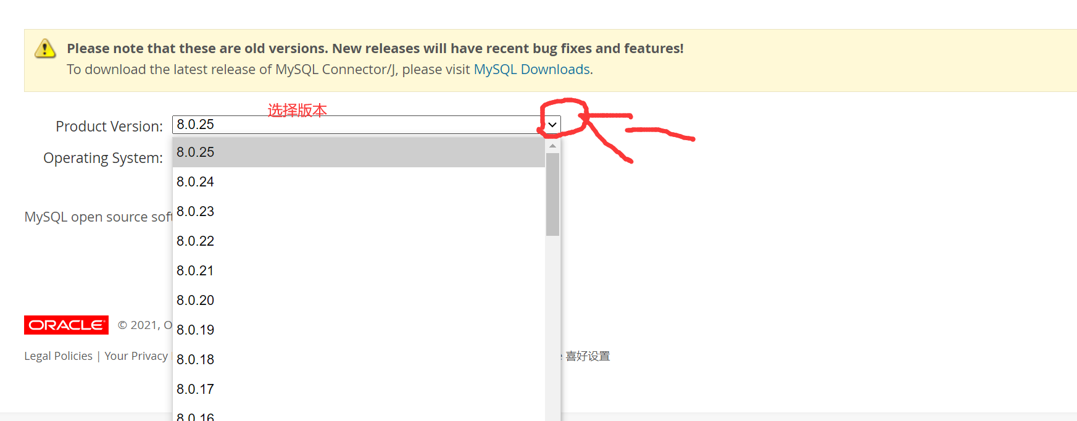Click the 喜好设置 preferences link

[588, 356]
